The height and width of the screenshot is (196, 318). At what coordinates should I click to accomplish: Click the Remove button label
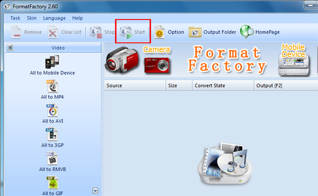[33, 32]
